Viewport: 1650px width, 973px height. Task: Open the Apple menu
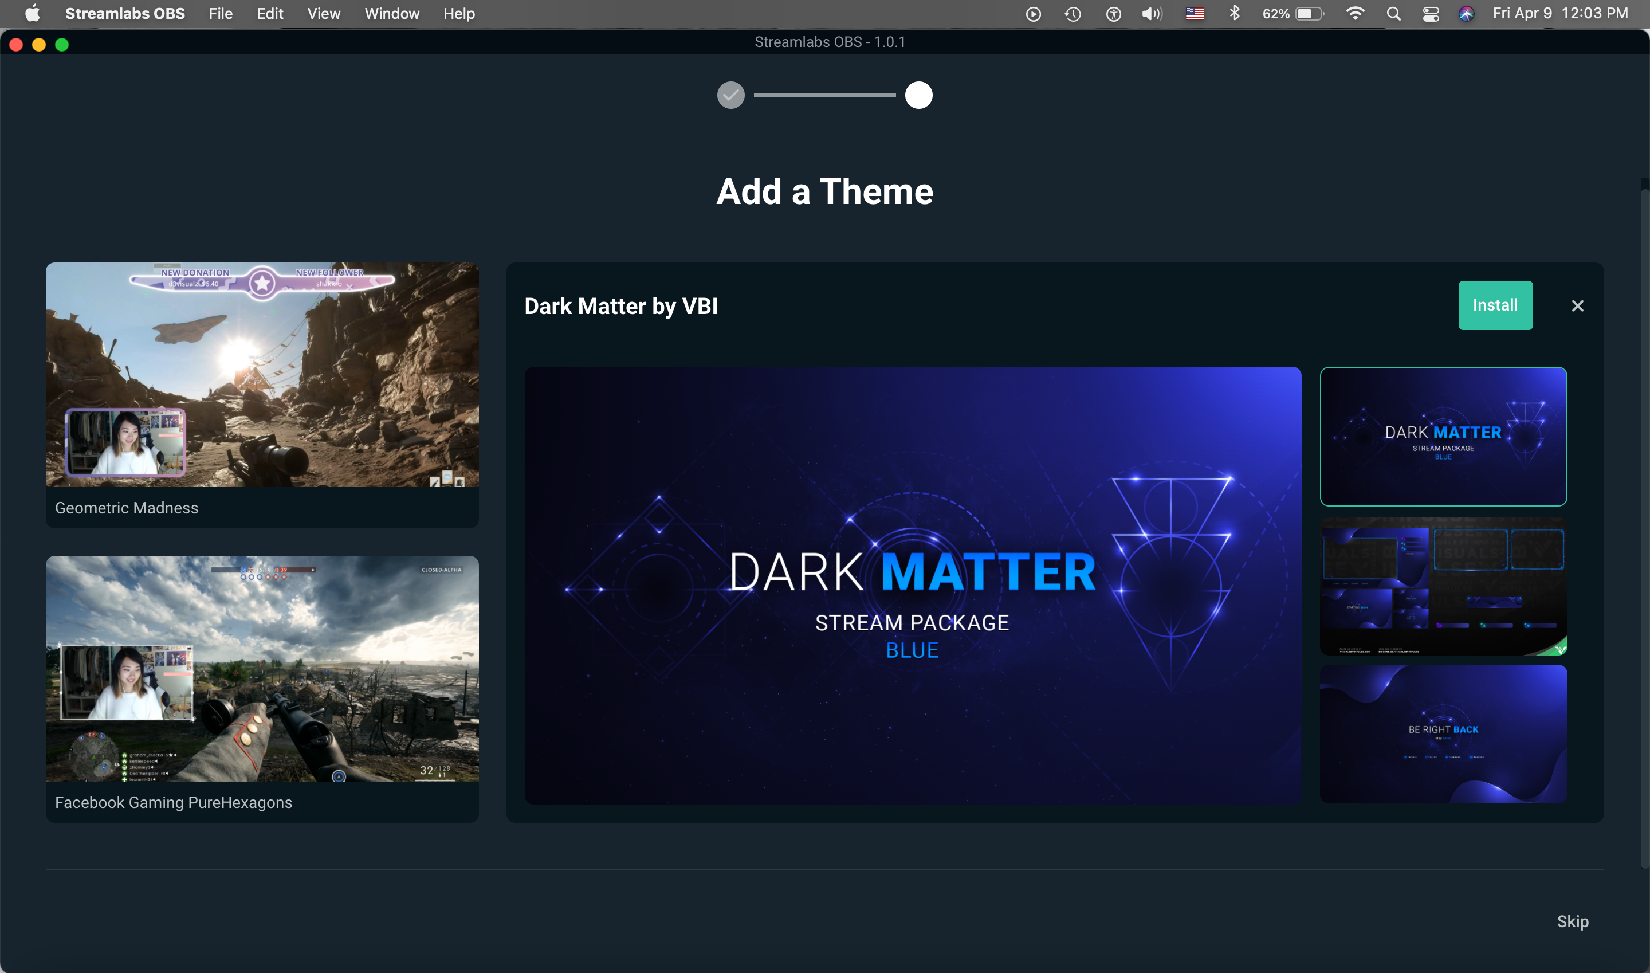tap(32, 14)
